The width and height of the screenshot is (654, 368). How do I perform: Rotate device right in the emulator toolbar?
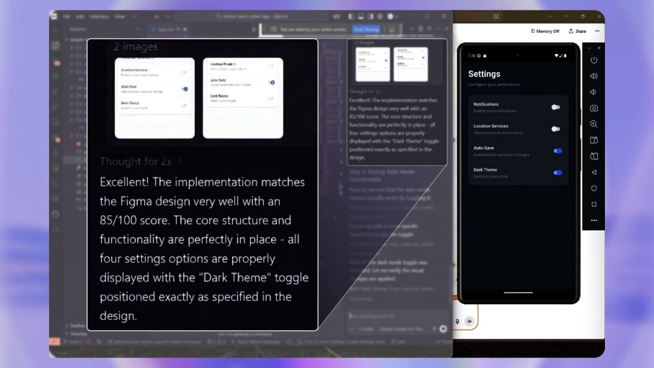594,156
